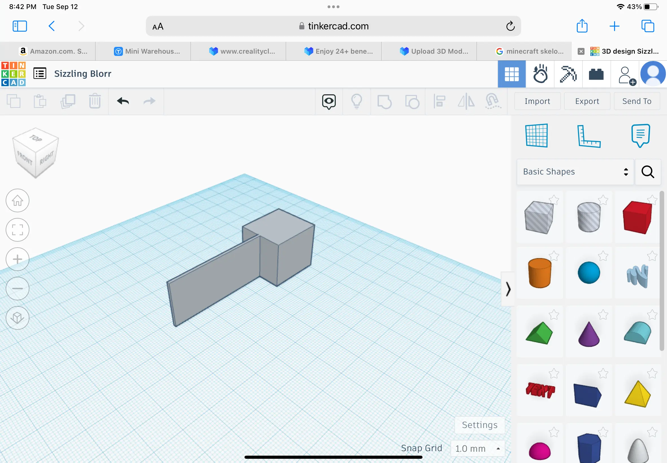Favorite the orange Cylinder star

[554, 256]
